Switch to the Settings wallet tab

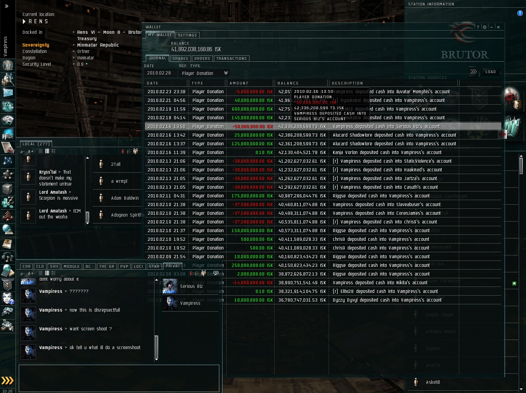[x=187, y=35]
